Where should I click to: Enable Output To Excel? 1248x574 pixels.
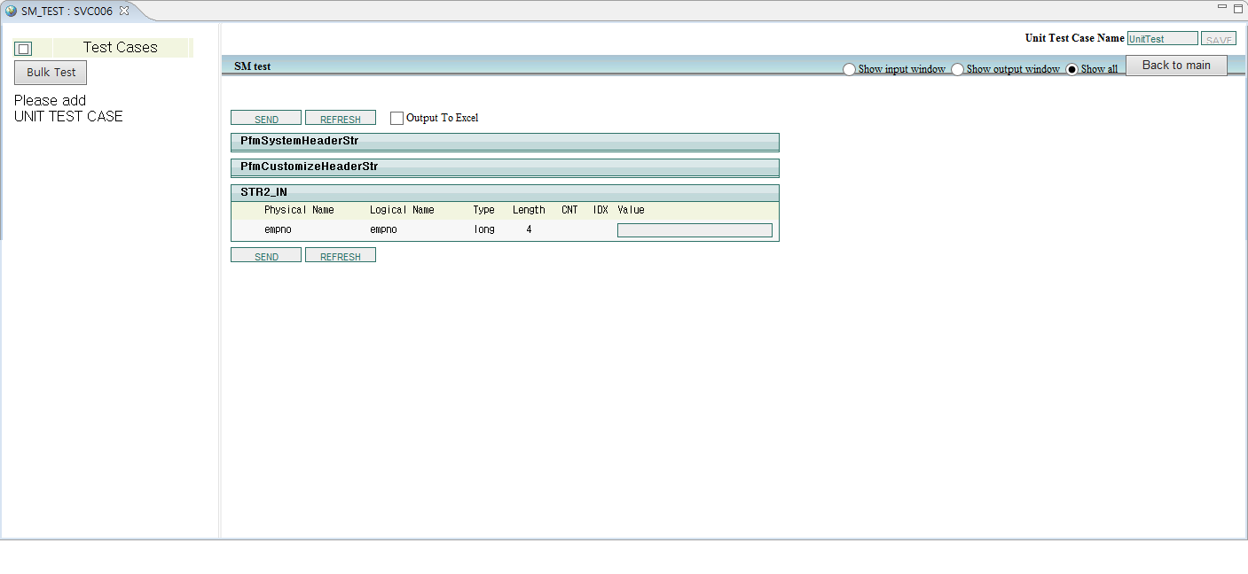[x=396, y=117]
